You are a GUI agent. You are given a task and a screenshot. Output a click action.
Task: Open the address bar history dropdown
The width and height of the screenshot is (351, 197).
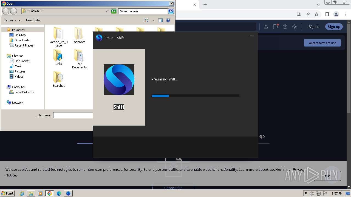point(107,11)
